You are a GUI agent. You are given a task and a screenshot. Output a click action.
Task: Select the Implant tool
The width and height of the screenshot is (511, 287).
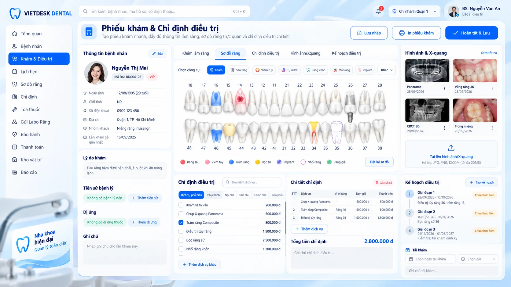(x=365, y=70)
